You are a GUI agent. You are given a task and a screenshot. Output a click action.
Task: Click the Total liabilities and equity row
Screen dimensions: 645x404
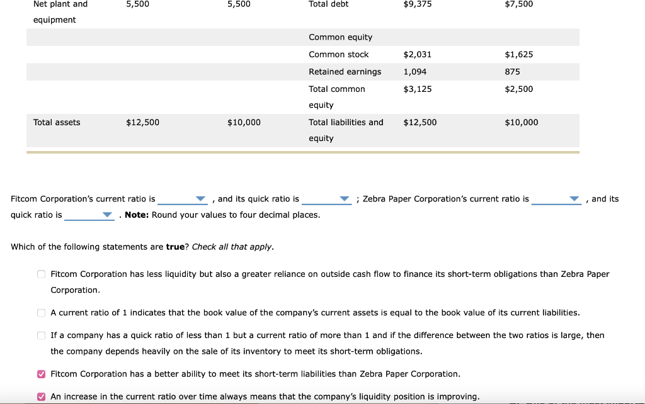pos(346,122)
